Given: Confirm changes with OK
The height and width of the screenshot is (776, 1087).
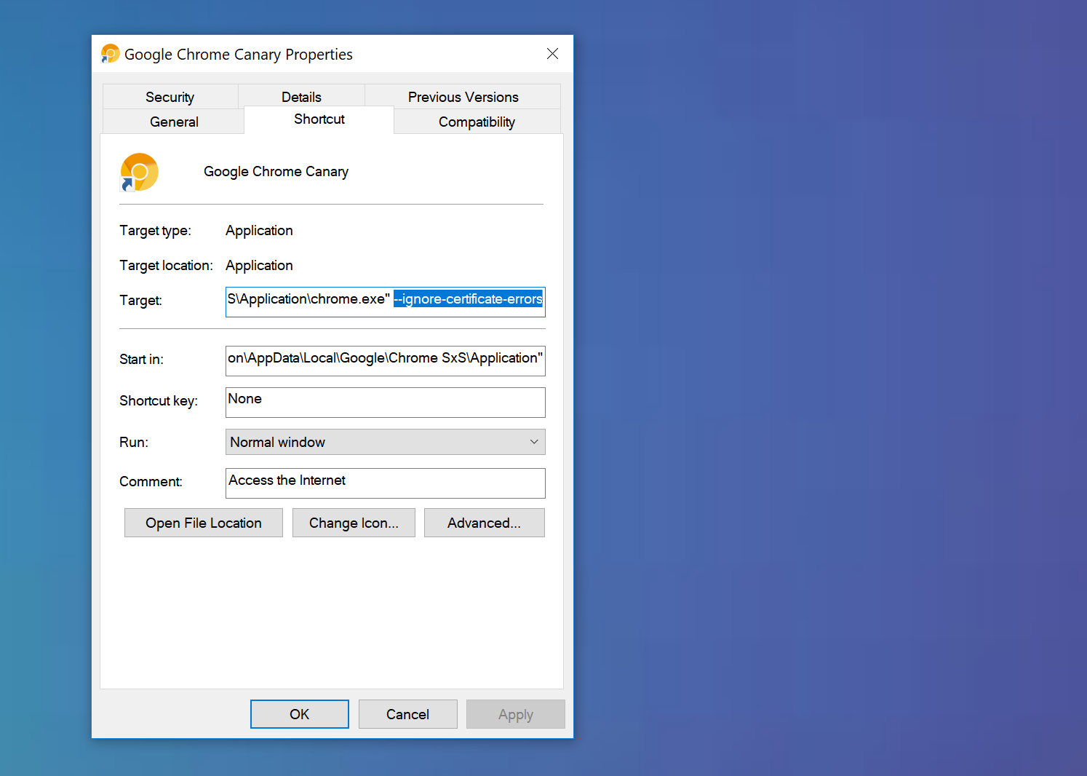Looking at the screenshot, I should click(x=299, y=714).
